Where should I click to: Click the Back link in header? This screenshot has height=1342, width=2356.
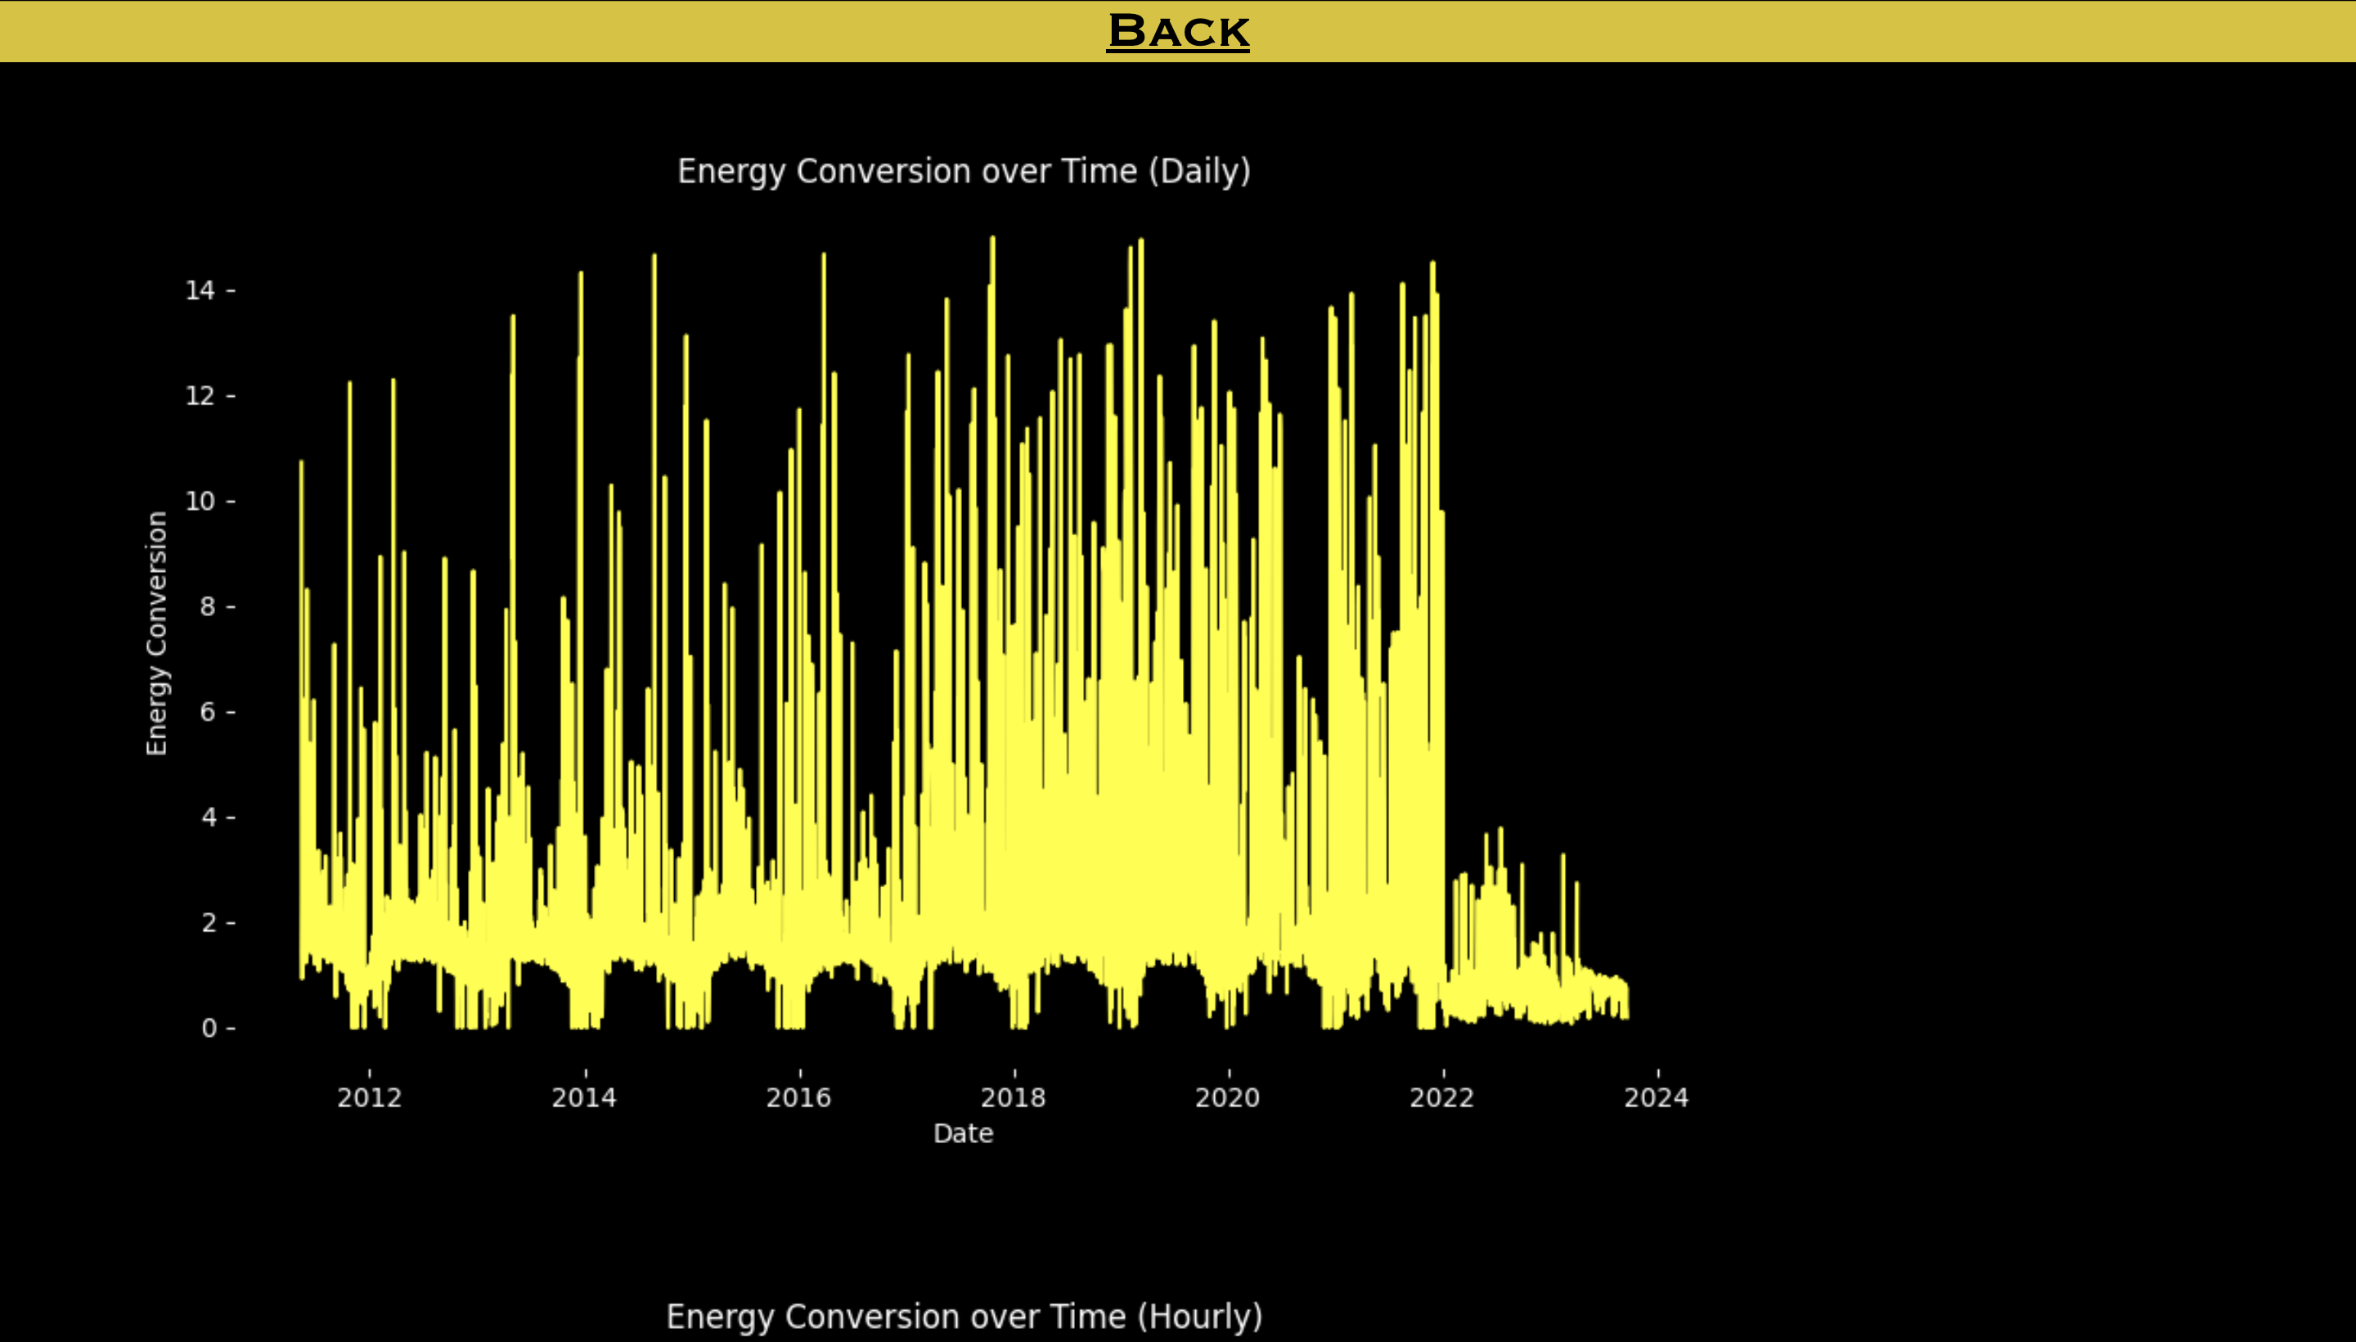point(1176,30)
